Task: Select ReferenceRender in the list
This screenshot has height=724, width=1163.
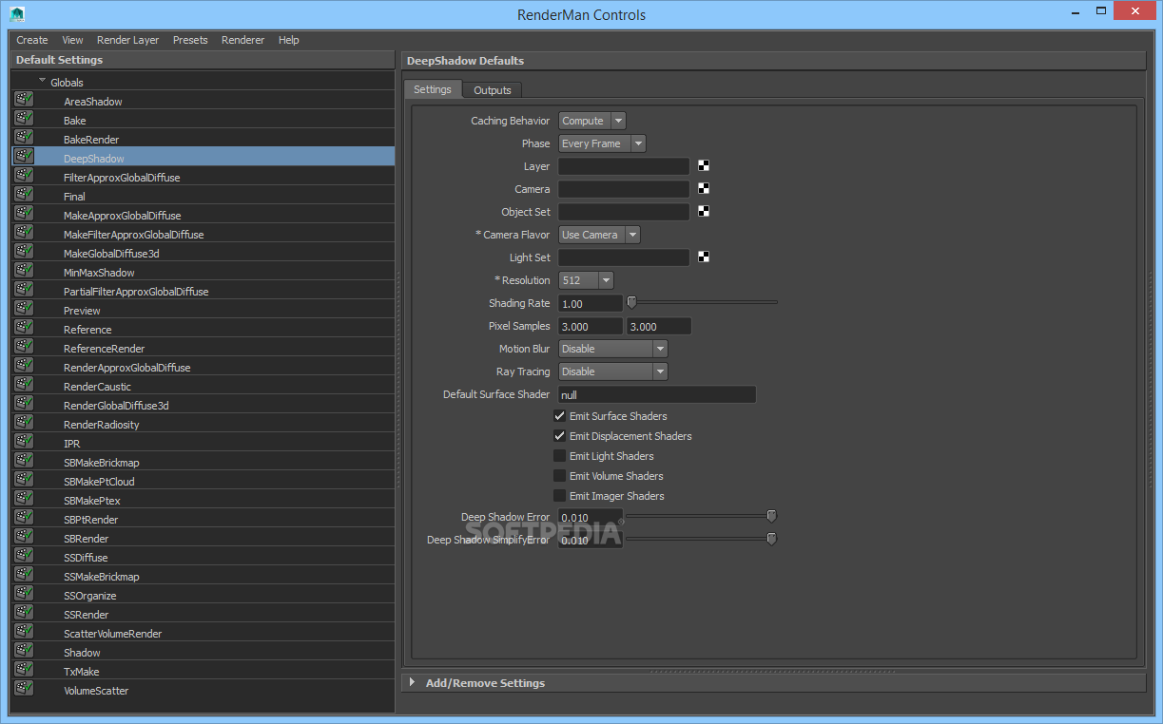Action: pos(104,349)
